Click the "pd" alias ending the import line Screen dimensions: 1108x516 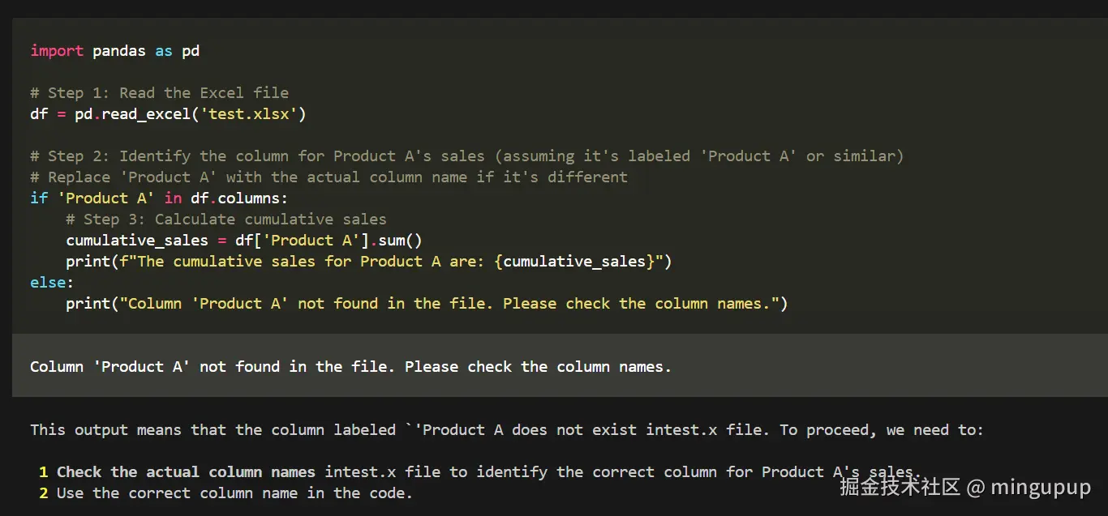click(x=191, y=51)
